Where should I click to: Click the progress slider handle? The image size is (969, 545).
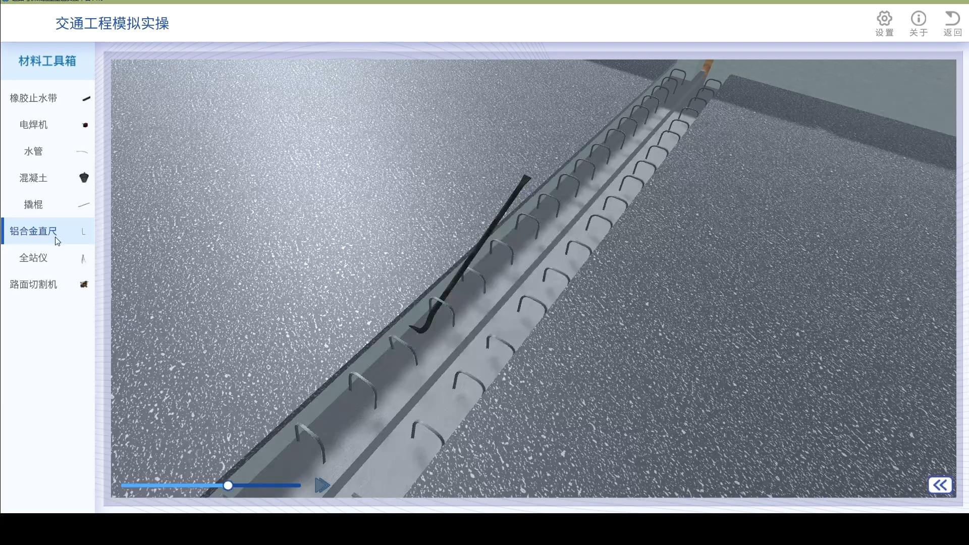tap(228, 485)
